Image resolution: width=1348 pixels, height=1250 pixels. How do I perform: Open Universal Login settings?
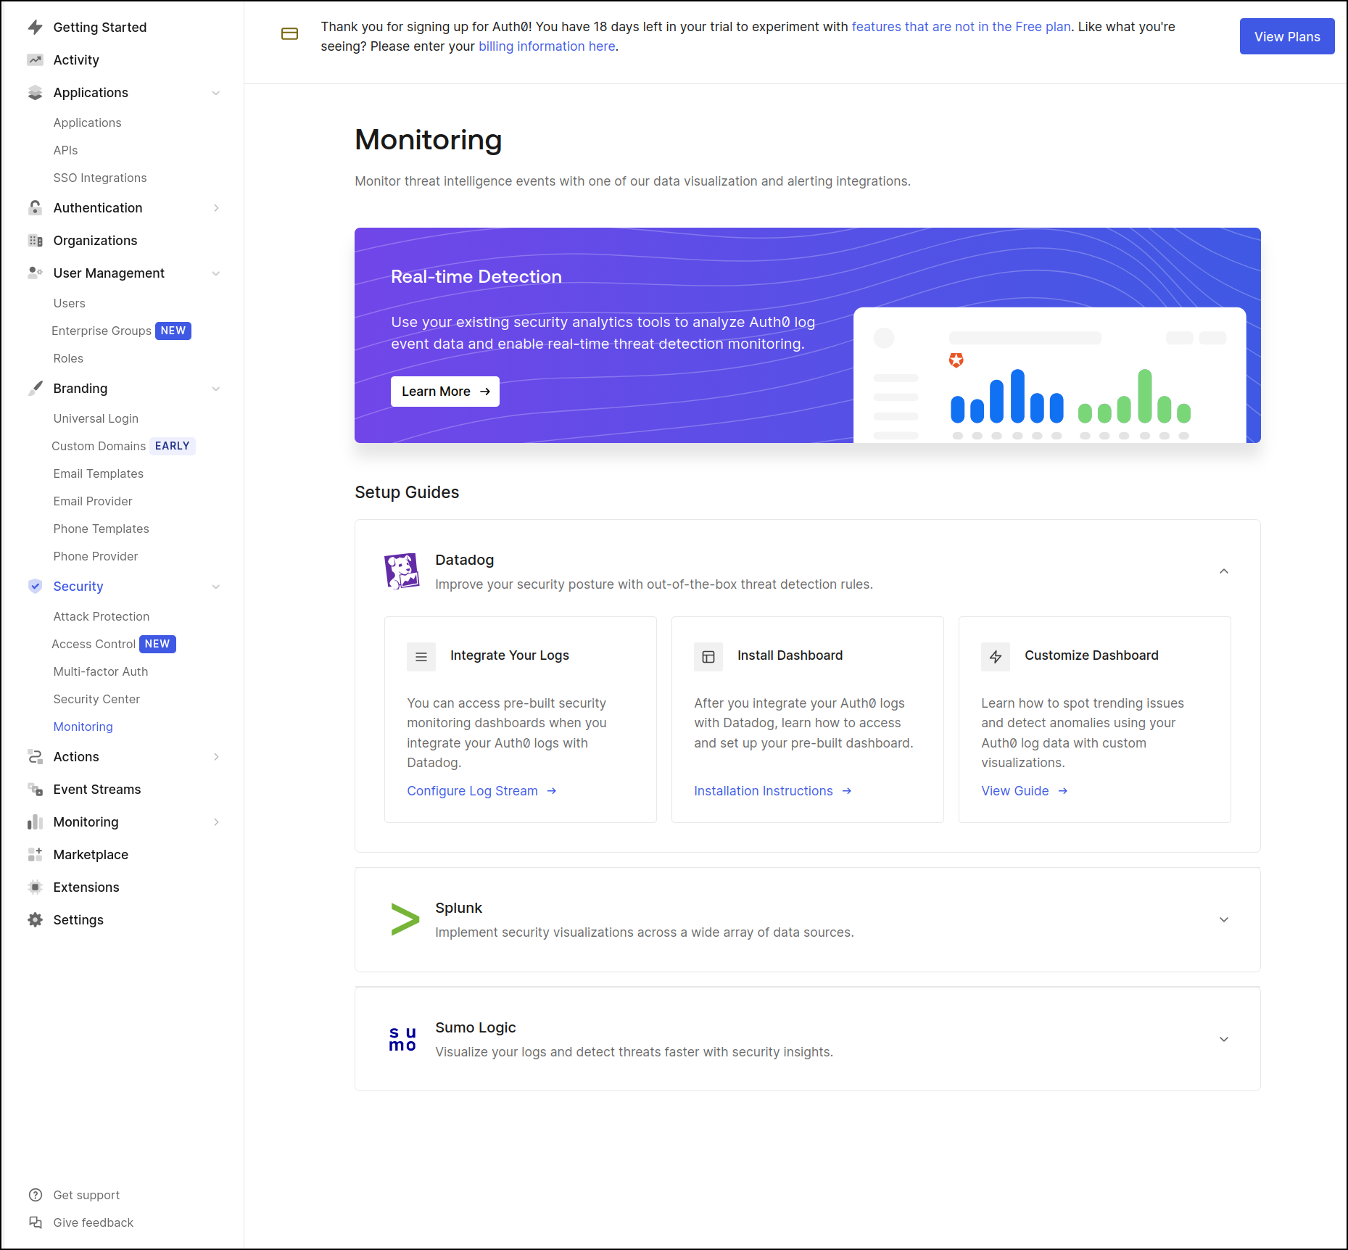pos(96,418)
